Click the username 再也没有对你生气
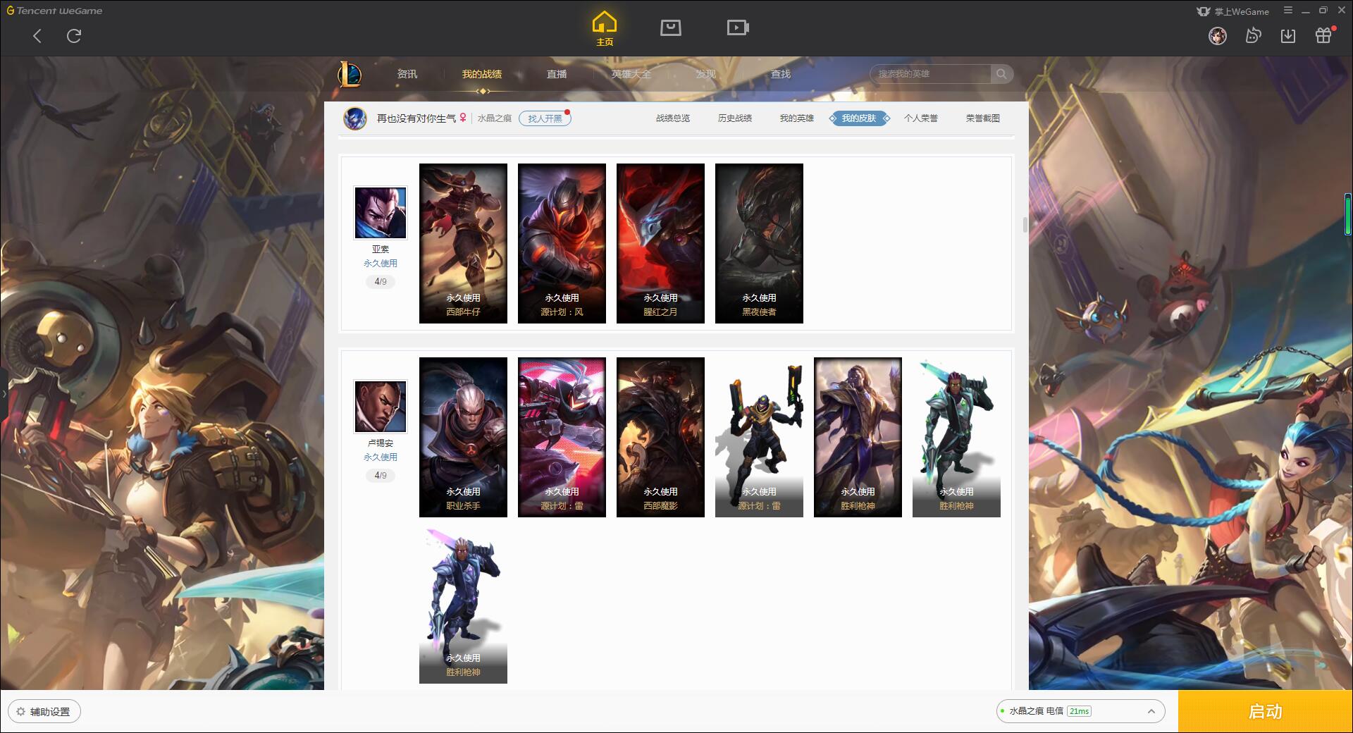This screenshot has height=733, width=1353. [x=416, y=118]
